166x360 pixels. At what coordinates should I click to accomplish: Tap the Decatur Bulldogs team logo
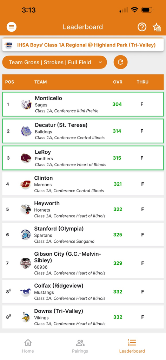coord(26,131)
